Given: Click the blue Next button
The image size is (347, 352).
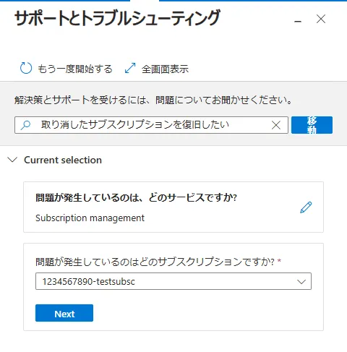Looking at the screenshot, I should tap(64, 313).
